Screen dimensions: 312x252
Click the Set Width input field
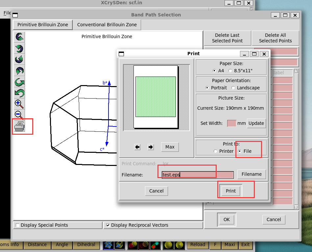[231, 123]
